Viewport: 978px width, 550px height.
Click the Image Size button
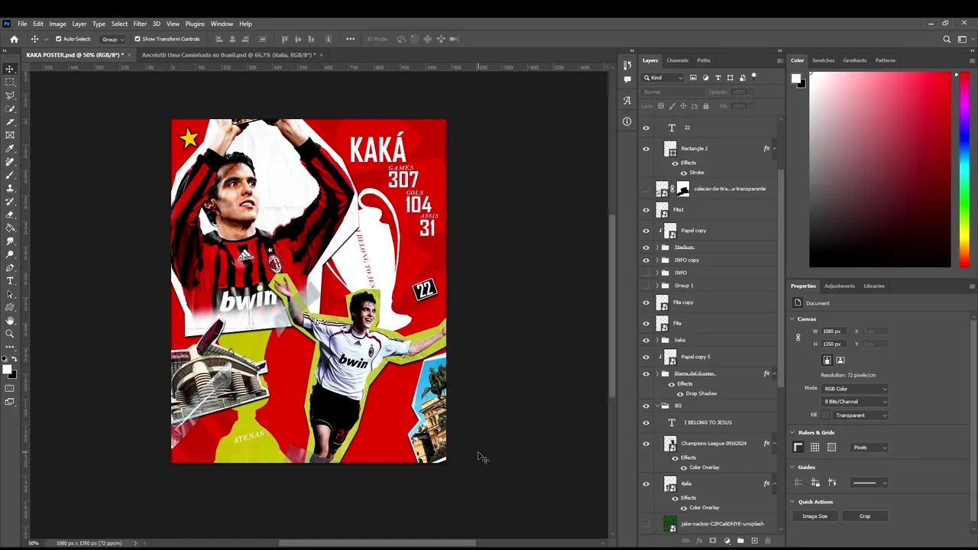(x=814, y=516)
